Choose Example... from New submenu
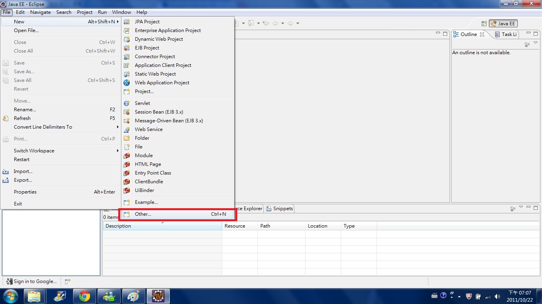 (177, 202)
